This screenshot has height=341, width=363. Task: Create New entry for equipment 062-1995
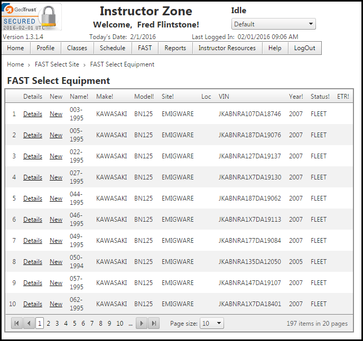coord(56,304)
